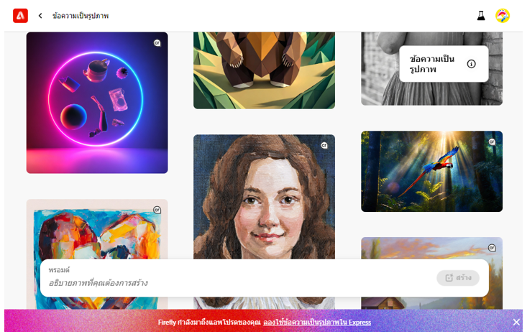Click content credentials badge on woman portrait
Viewport: 527px width, 334px height.
[x=324, y=145]
